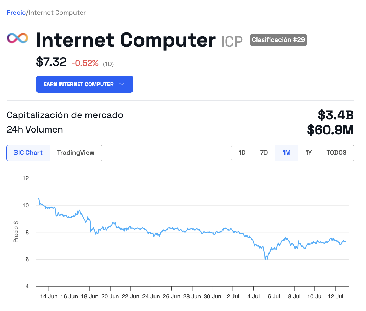Click the 18 Jun marker on chart axis
The height and width of the screenshot is (311, 366).
pyautogui.click(x=90, y=296)
